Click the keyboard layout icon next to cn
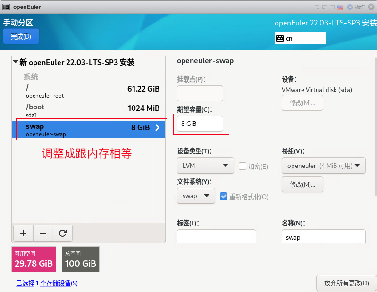 (x=280, y=39)
